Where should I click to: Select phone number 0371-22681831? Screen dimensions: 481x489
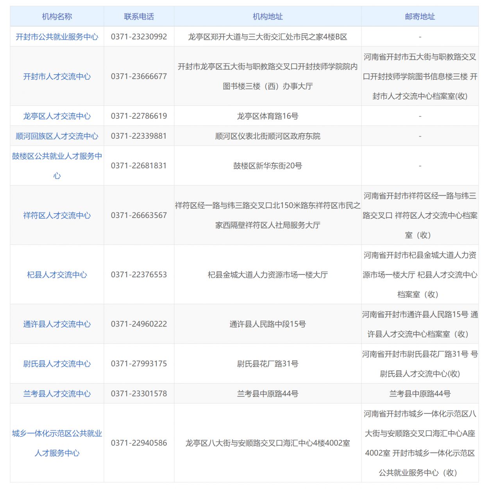tap(139, 166)
